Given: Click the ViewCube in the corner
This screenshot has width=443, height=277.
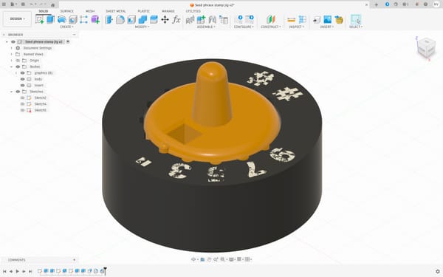Looking at the screenshot, I should tap(426, 48).
